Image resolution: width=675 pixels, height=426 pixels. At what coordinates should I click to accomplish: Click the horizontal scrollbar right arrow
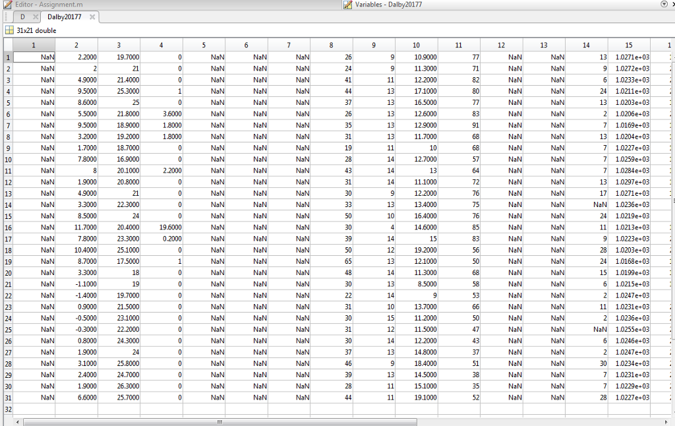pyautogui.click(x=666, y=422)
